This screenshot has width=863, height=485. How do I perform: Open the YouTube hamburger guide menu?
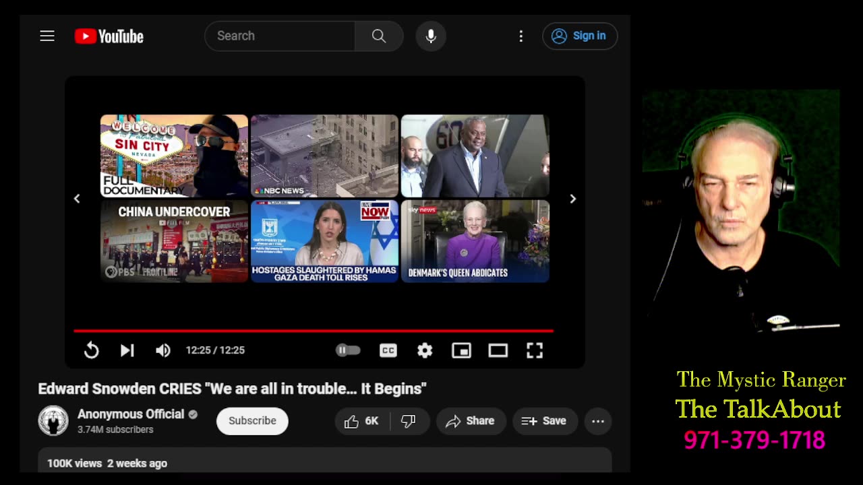click(x=47, y=36)
